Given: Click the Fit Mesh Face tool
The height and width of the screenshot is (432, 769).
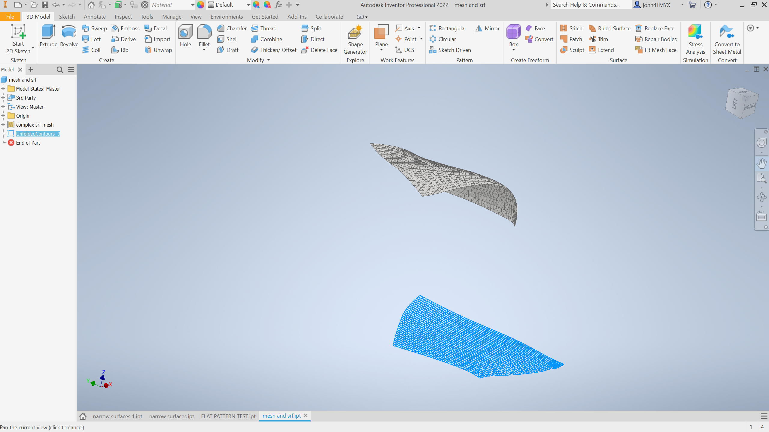Looking at the screenshot, I should [656, 50].
